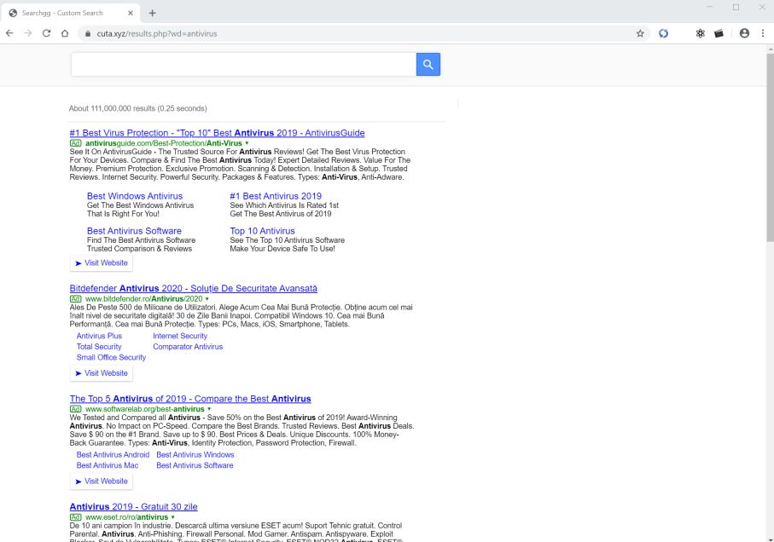Close the Searchgg - Custom Search tab

point(131,13)
